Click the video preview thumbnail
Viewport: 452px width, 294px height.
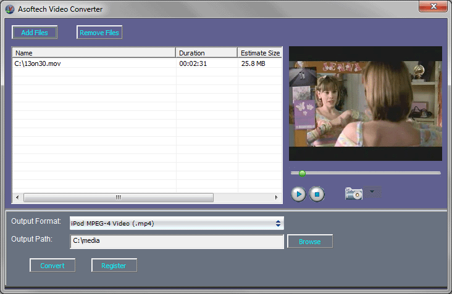pyautogui.click(x=366, y=104)
